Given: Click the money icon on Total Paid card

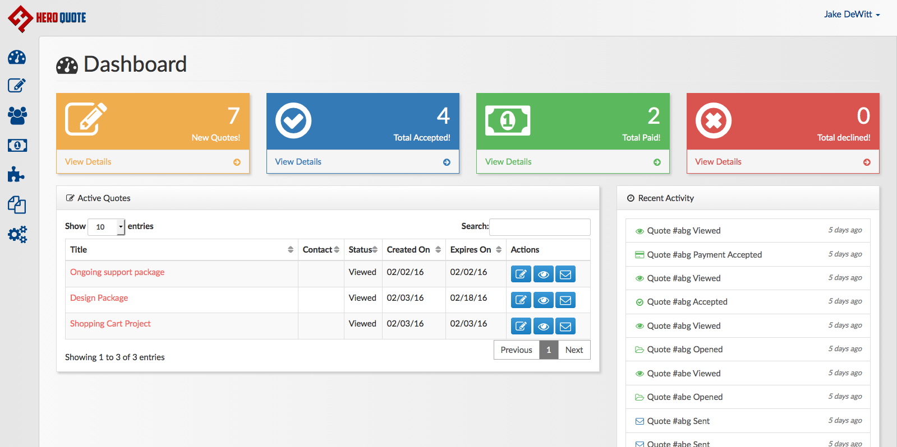Looking at the screenshot, I should click(x=508, y=120).
